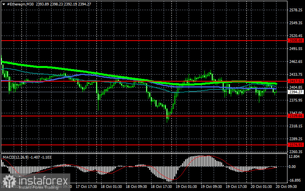The height and width of the screenshot is (191, 305).
Task: Click the MACD values -1.407 -1.103
Action: [x=40, y=157]
